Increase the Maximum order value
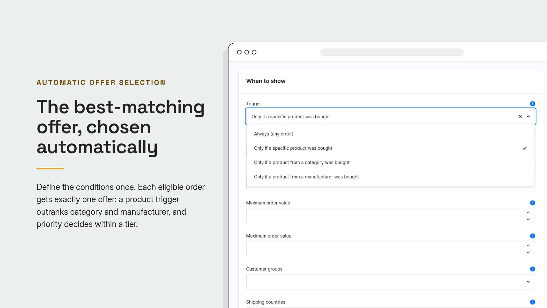Viewport: 547px width, 308px height. (x=528, y=246)
